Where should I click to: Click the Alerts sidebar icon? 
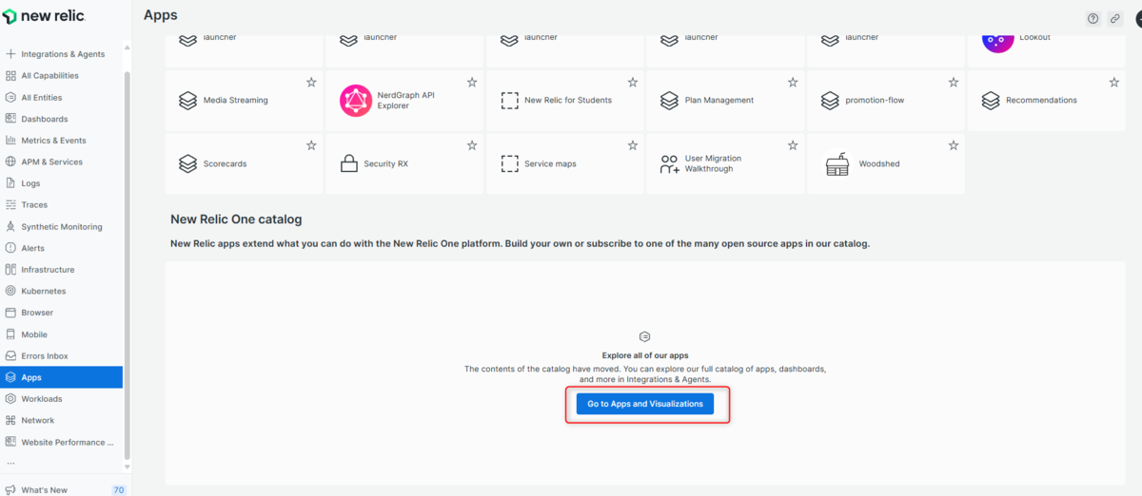10,248
